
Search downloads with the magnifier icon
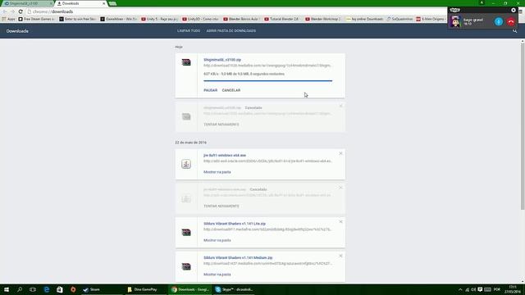point(515,31)
